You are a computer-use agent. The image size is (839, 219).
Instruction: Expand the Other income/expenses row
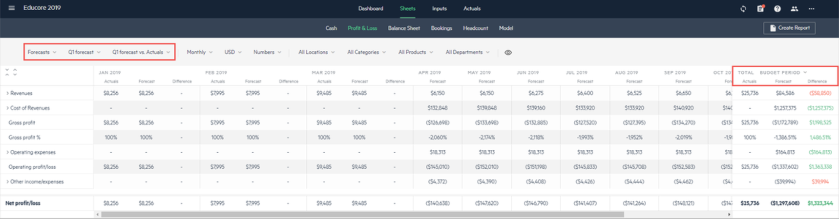coord(7,181)
